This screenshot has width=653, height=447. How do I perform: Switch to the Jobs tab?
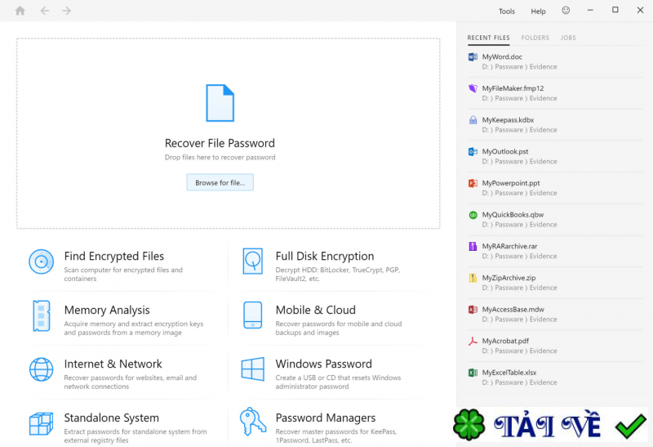(568, 38)
